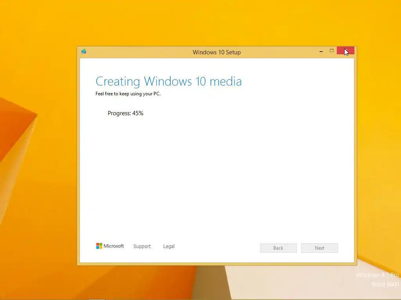
Task: Open the Support link
Action: tap(142, 246)
